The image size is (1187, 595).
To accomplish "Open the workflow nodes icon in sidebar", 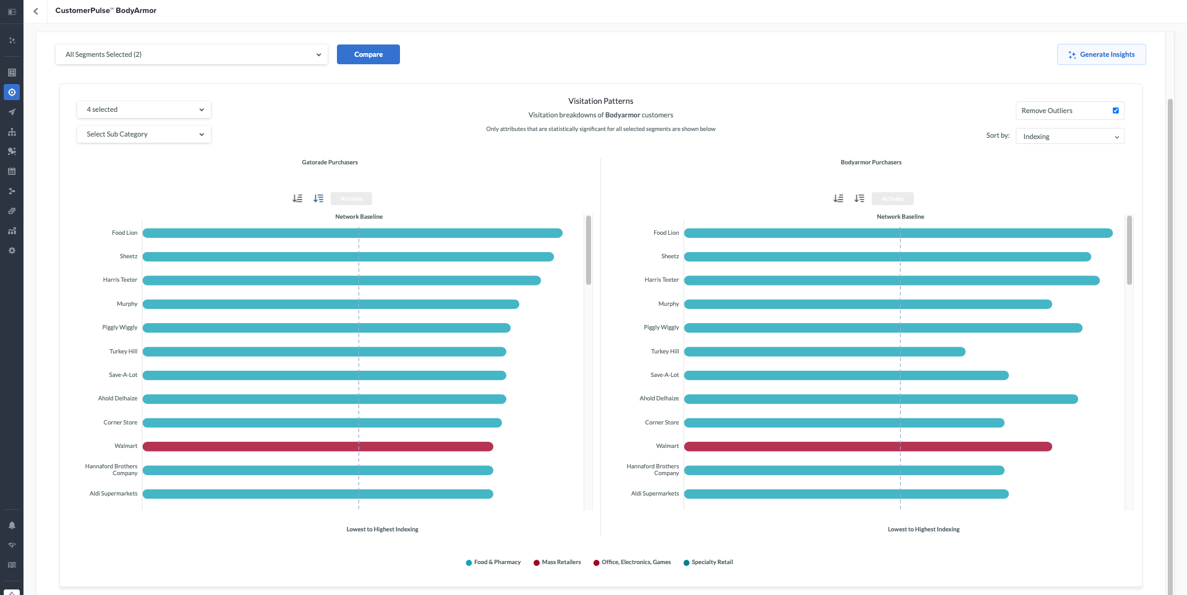I will 12,191.
